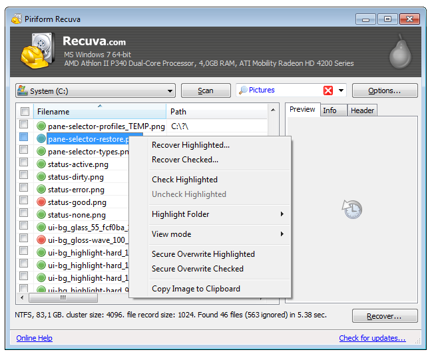
Task: Click the Piriform pear logo
Action: click(x=400, y=52)
